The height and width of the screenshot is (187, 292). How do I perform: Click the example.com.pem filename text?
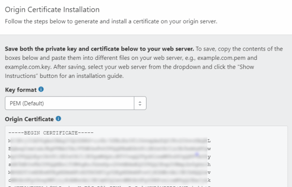(x=221, y=58)
